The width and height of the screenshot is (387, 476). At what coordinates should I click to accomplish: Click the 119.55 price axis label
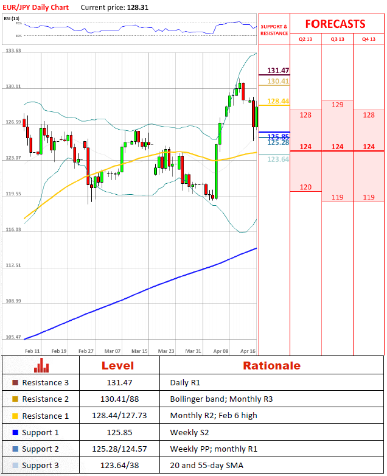click(x=13, y=194)
